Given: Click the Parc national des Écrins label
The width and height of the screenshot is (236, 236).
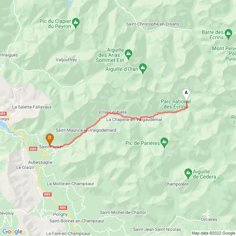Looking at the screenshot, I should coord(176,104).
